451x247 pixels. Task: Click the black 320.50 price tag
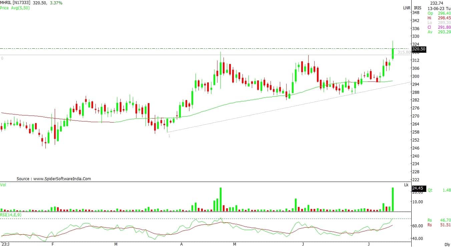point(419,49)
